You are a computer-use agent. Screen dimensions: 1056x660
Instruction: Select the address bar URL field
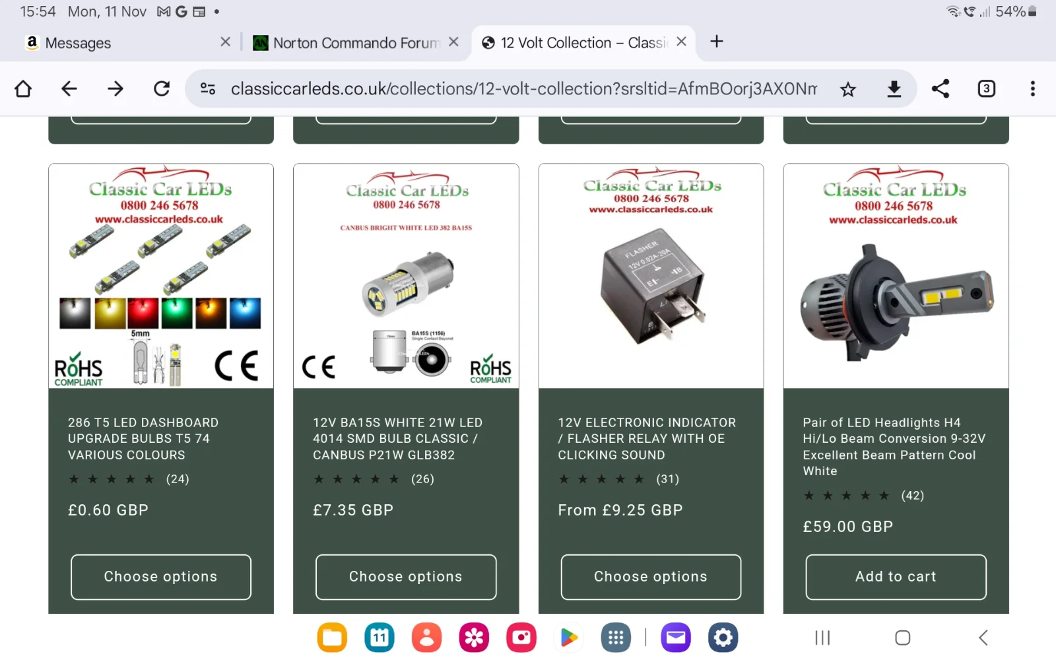click(524, 88)
